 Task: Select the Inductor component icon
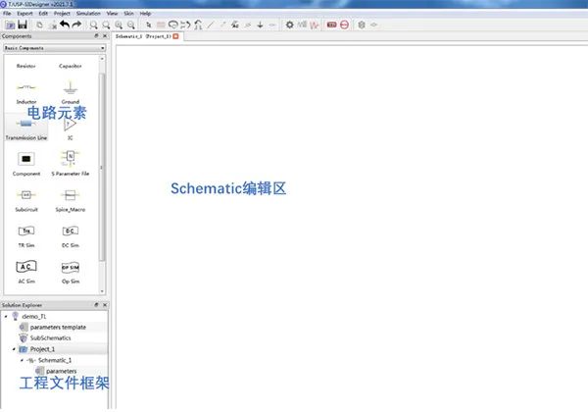(26, 87)
